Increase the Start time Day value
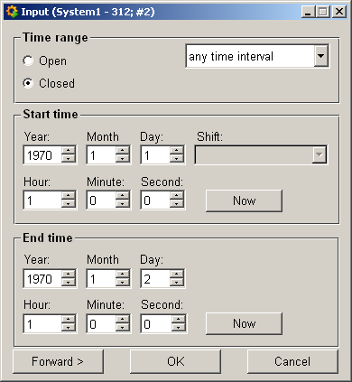The height and width of the screenshot is (382, 352). [177, 151]
